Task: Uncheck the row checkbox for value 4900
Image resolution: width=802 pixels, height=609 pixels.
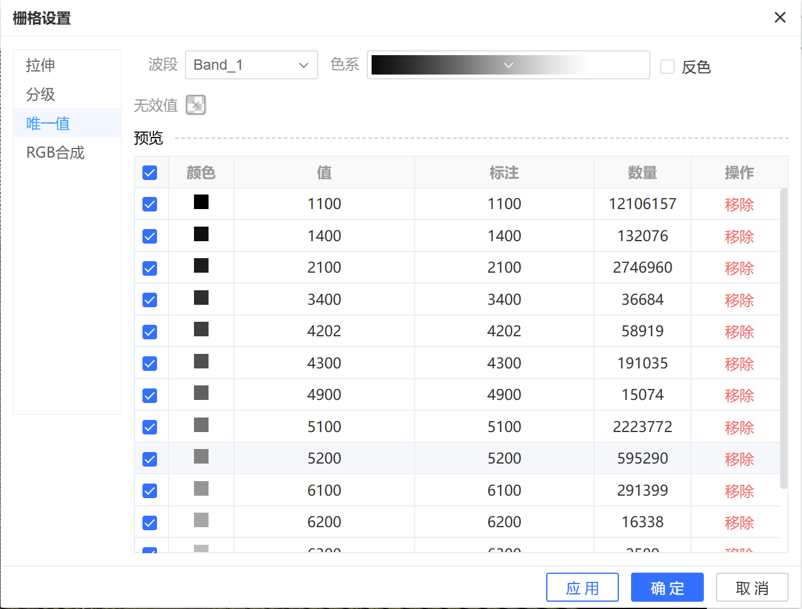Action: 150,396
